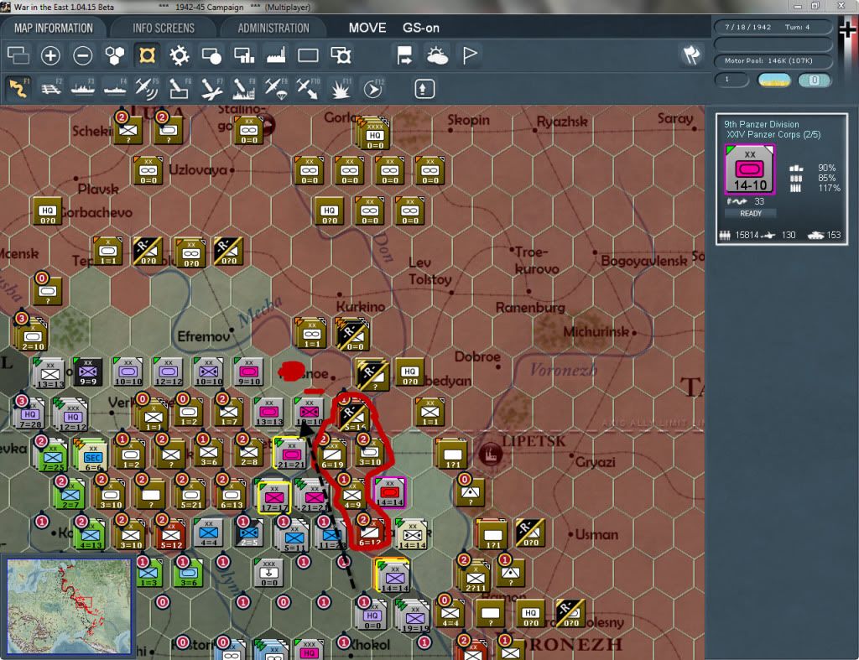Switch to the ADMINISTRATION tab
Screen dimensions: 859x660
(273, 28)
